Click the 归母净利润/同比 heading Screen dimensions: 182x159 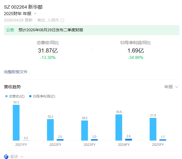click(x=135, y=43)
